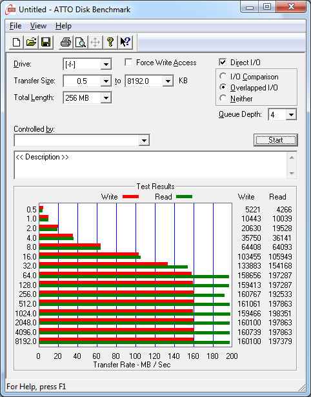311x397 pixels.
Task: Open the File menu
Action: click(15, 26)
